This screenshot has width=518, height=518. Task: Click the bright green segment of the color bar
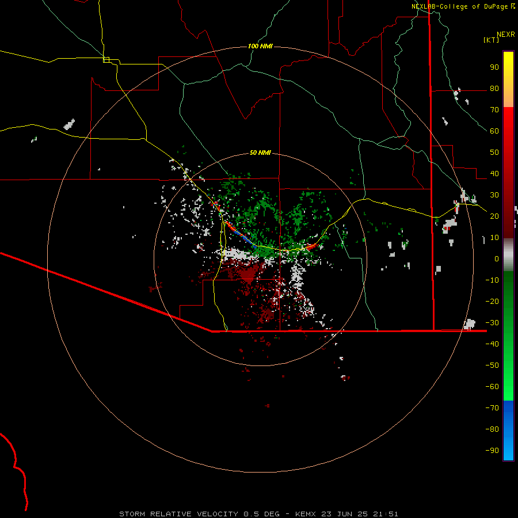[x=508, y=336]
